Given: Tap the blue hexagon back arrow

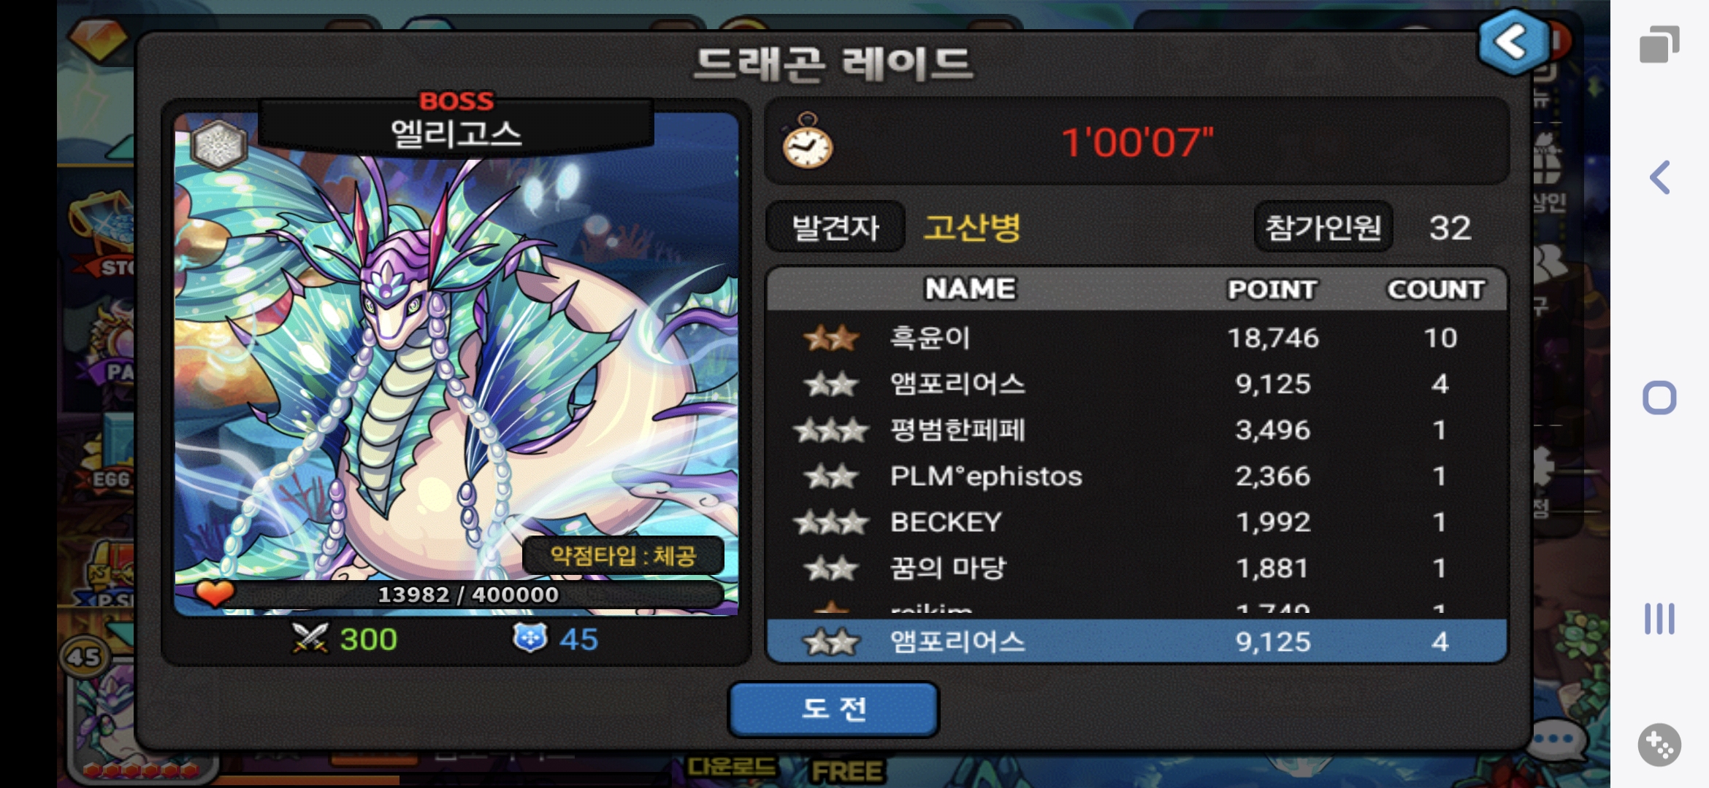Looking at the screenshot, I should (x=1513, y=42).
